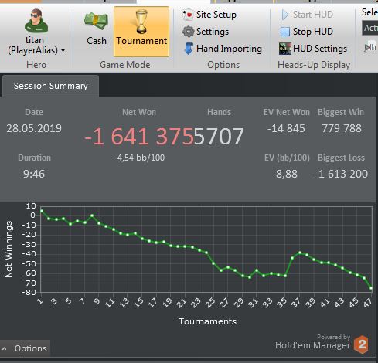
Task: Click the Biggest Win value 779 788
Action: (x=342, y=128)
